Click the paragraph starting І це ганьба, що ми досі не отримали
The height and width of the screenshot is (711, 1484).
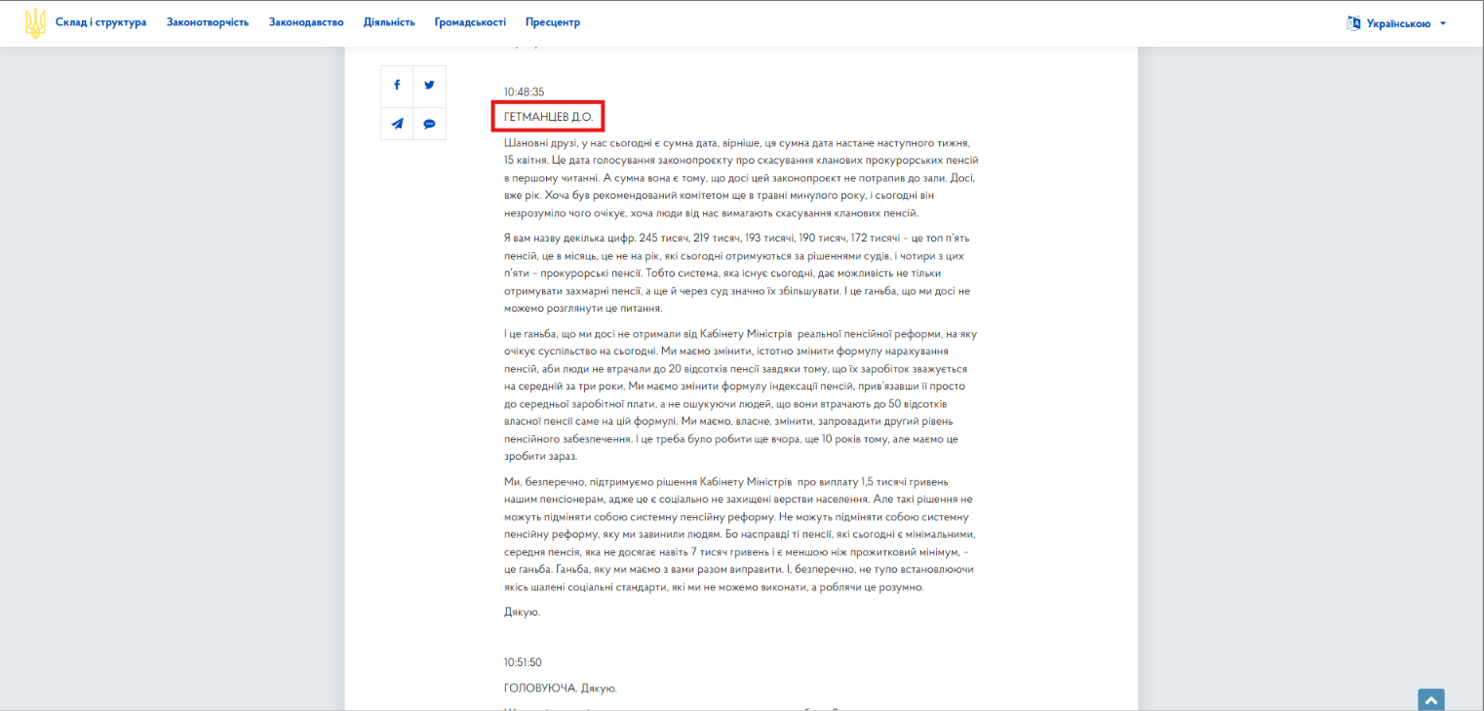tap(740, 395)
